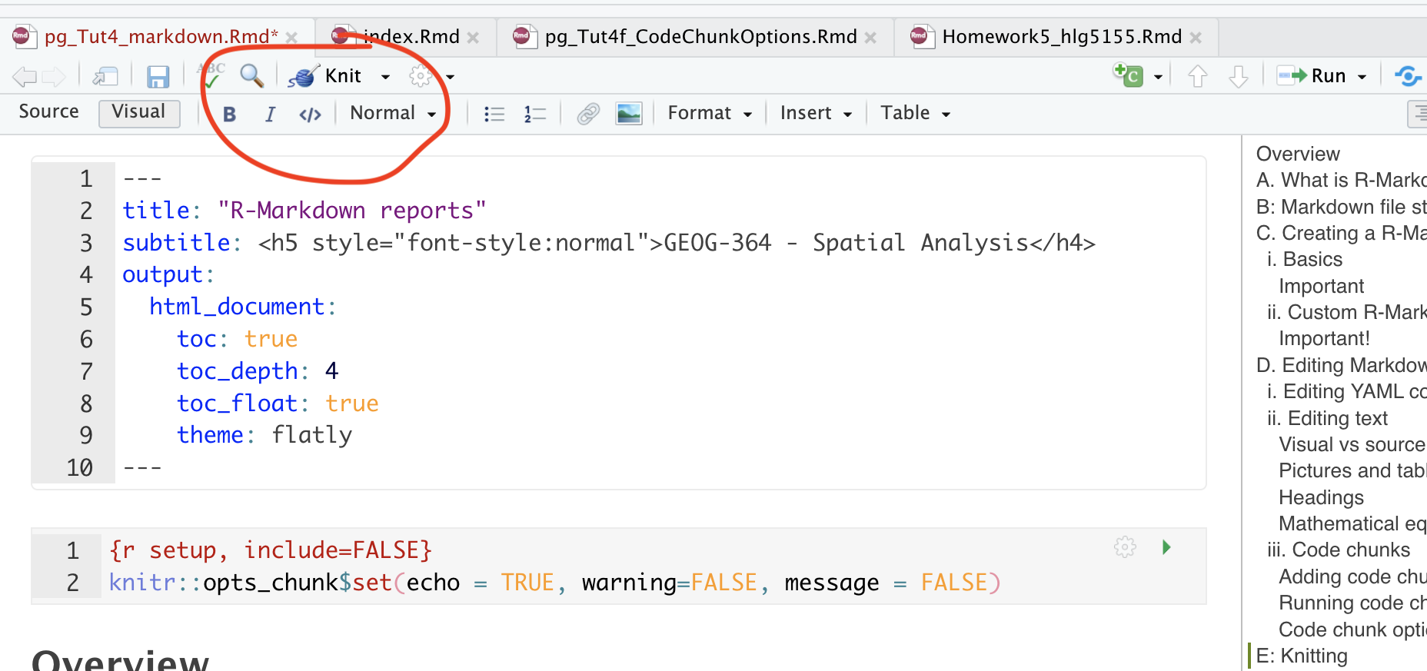Insert an image using picture icon
This screenshot has width=1427, height=671.
[x=628, y=114]
